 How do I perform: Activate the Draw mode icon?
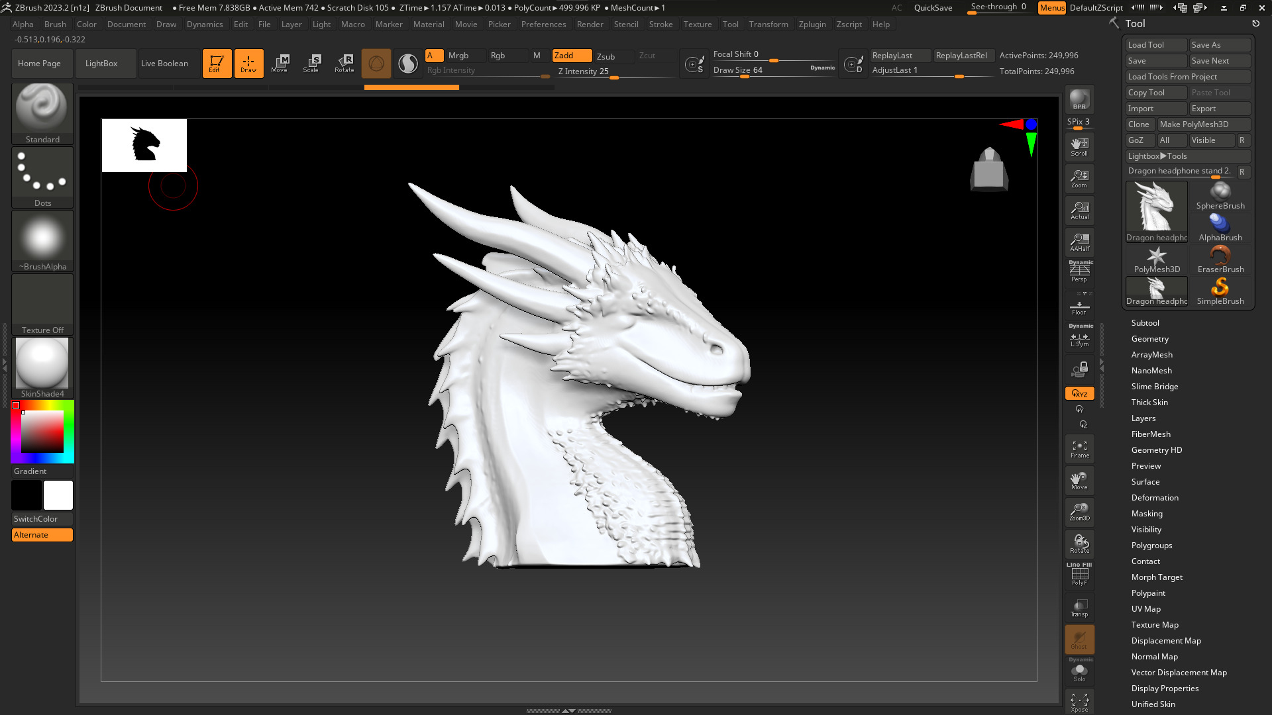[x=248, y=64]
